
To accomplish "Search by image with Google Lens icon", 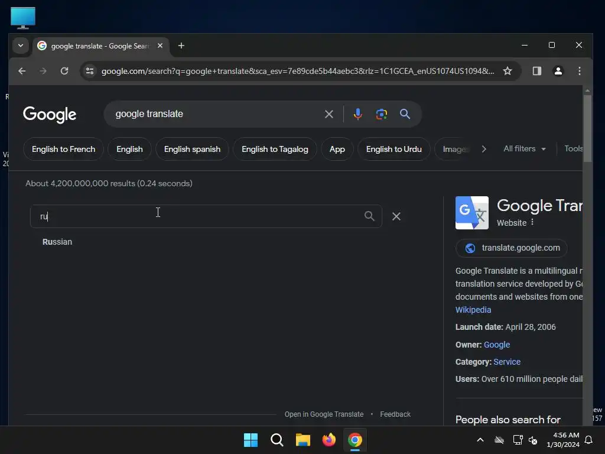I will click(381, 114).
